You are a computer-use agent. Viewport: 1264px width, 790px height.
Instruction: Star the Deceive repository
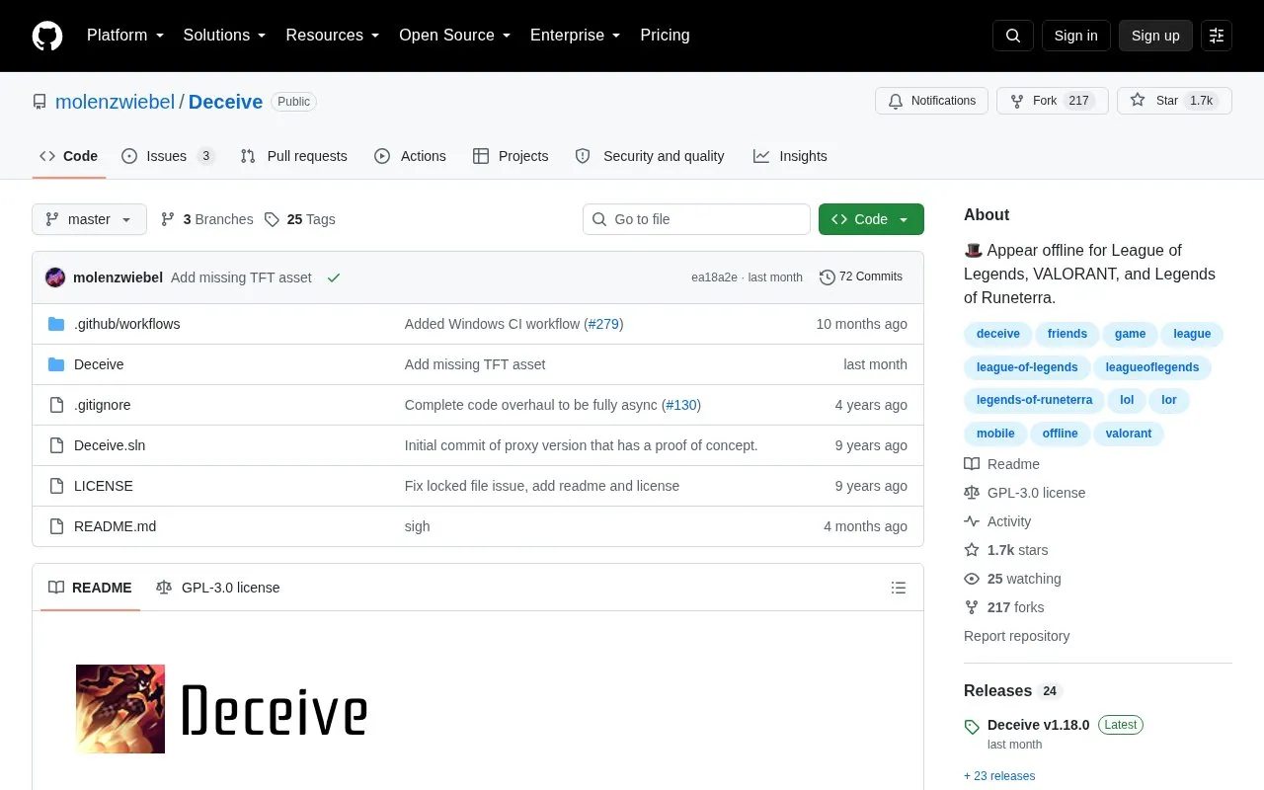point(1174,101)
